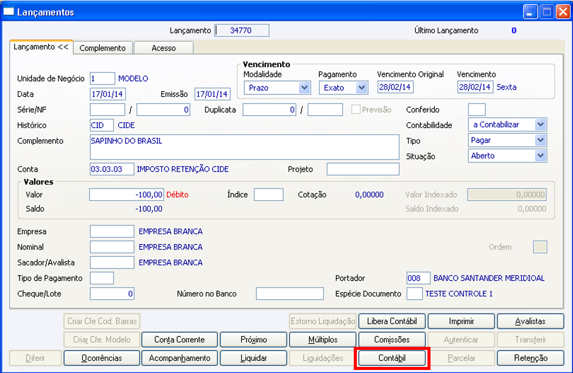Click BANCO SANTANDER MERIDIOAL text
This screenshot has height=373, width=573.
[x=489, y=278]
